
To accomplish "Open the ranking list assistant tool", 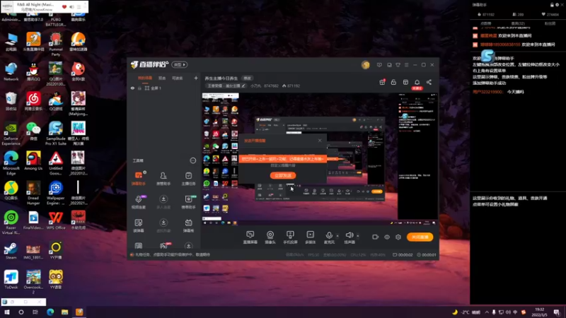I will point(188,202).
